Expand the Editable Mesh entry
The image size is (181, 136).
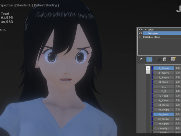click(x=140, y=37)
